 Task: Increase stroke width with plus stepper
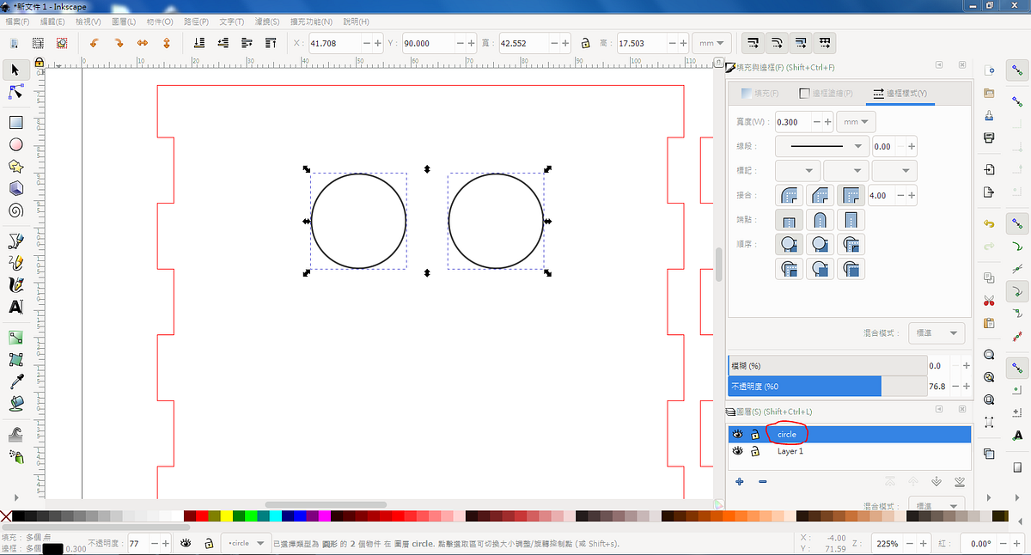(x=828, y=122)
